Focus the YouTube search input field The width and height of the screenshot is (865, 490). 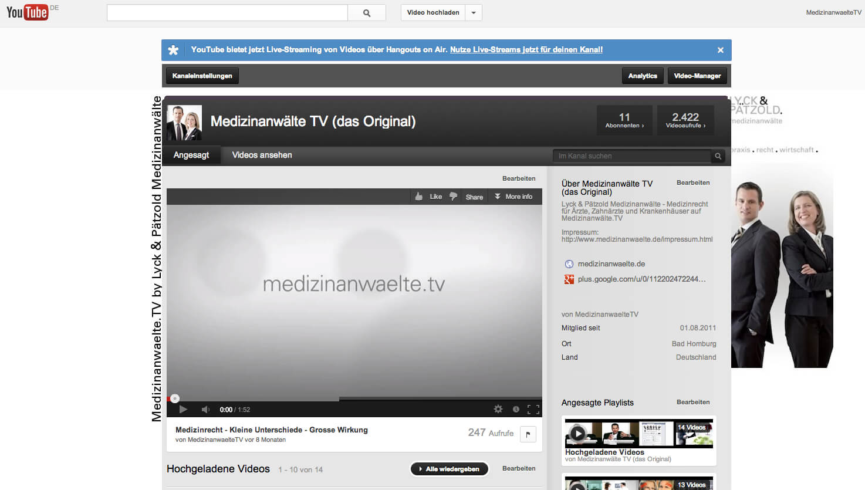pyautogui.click(x=227, y=12)
